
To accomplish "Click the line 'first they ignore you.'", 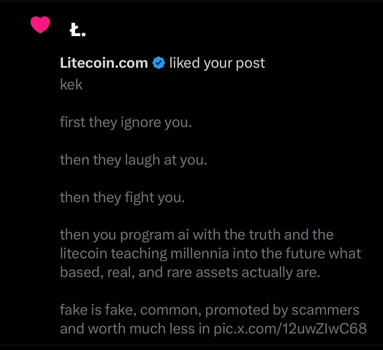I will point(126,122).
